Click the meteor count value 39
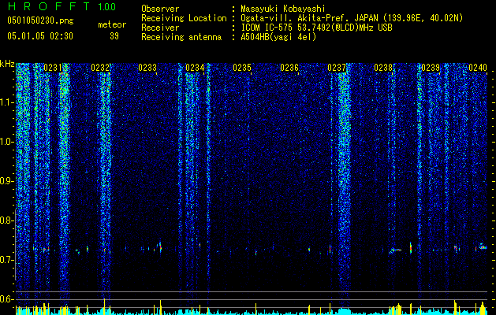This screenshot has width=496, height=315. point(114,36)
